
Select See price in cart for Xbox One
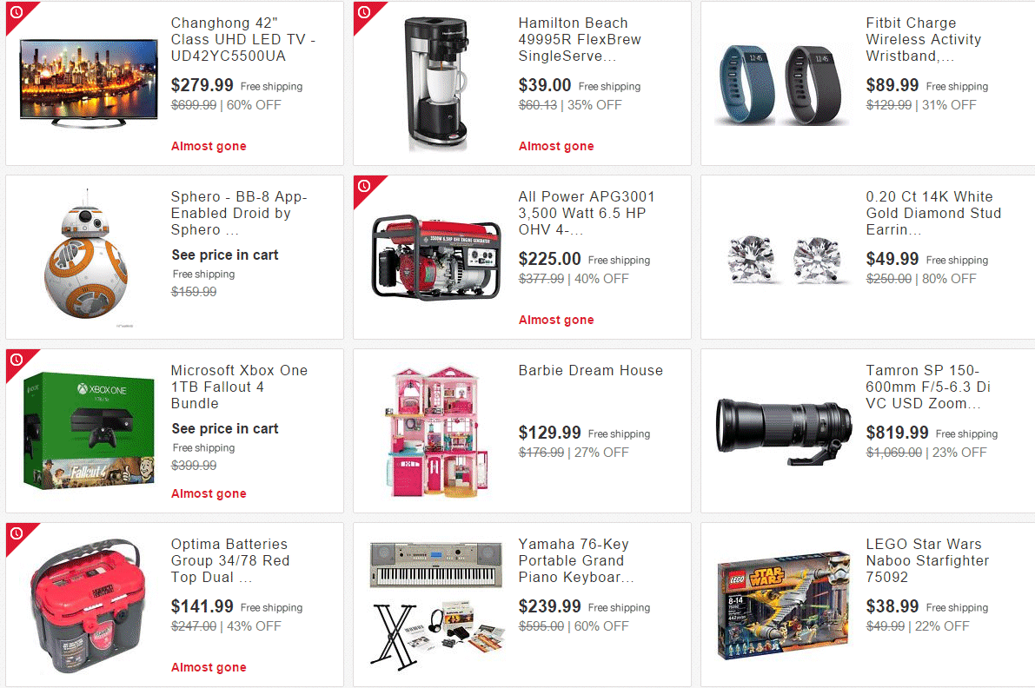(x=225, y=429)
